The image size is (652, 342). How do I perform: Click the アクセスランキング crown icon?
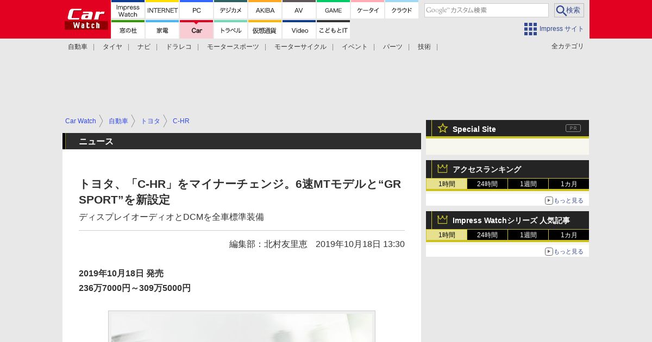coord(443,169)
